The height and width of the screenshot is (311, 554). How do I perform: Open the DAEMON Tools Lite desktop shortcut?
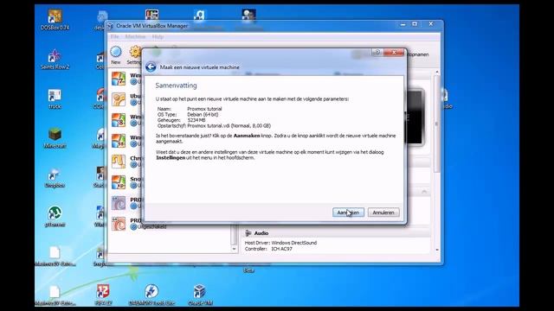[151, 295]
